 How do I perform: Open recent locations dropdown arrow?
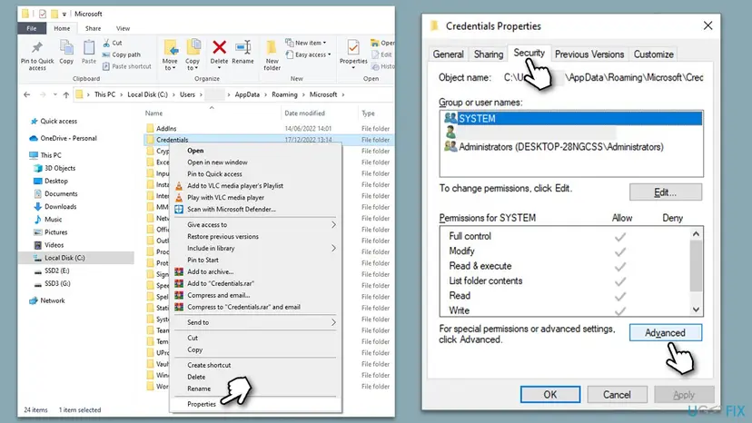pos(55,94)
